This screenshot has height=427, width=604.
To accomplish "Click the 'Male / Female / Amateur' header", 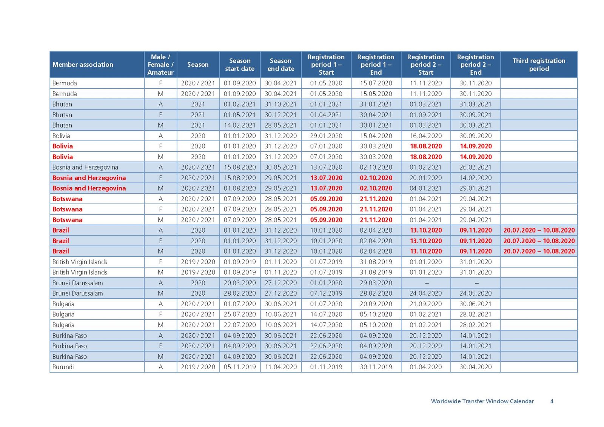I will (160, 65).
